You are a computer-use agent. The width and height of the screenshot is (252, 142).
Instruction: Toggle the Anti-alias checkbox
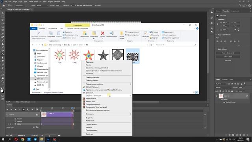[x=76, y=6]
